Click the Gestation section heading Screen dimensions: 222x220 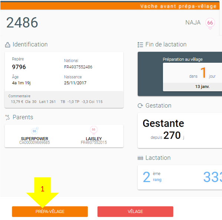pos(159,106)
